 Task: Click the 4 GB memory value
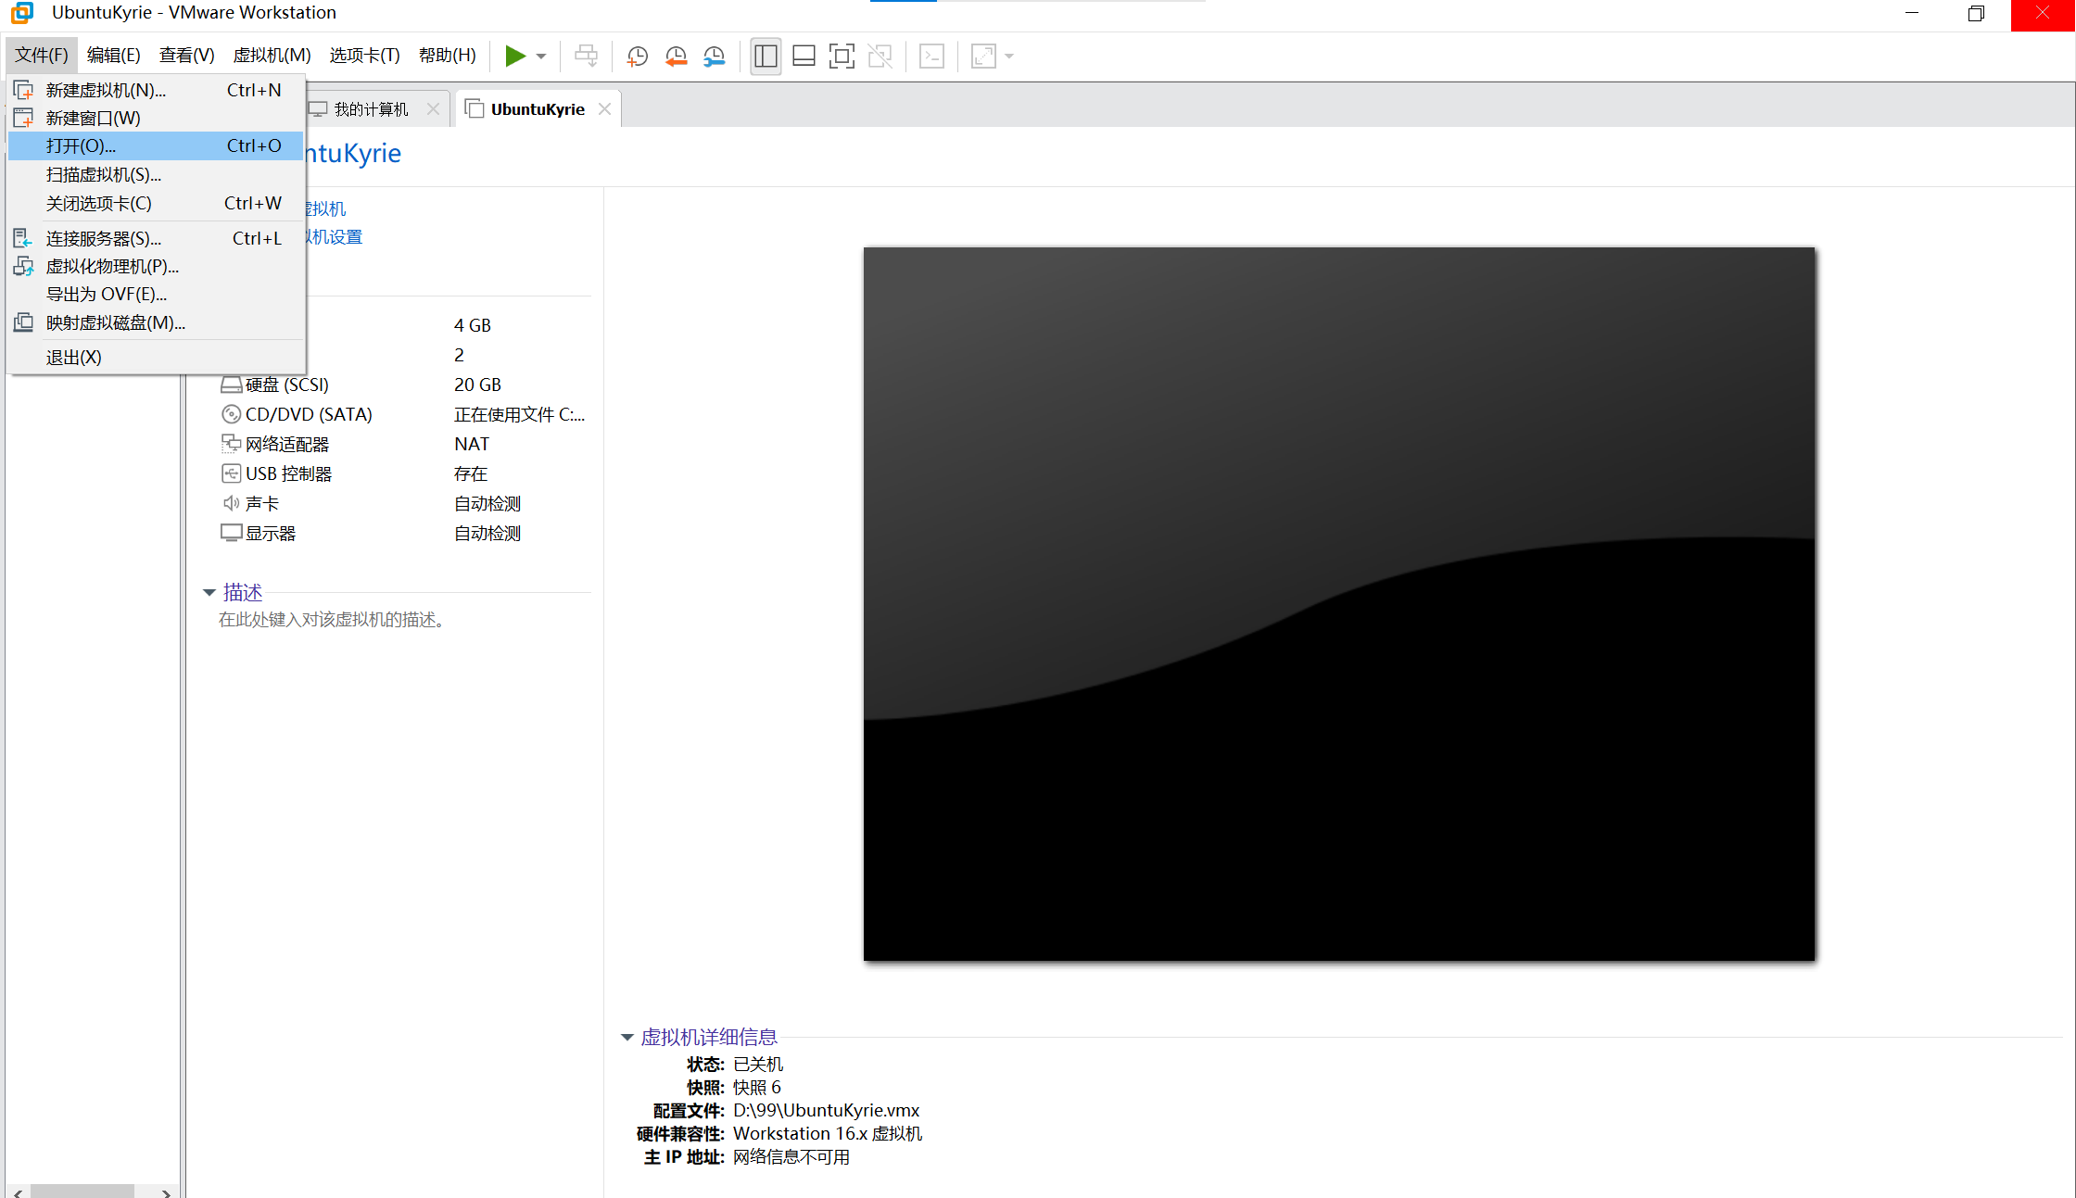(473, 325)
